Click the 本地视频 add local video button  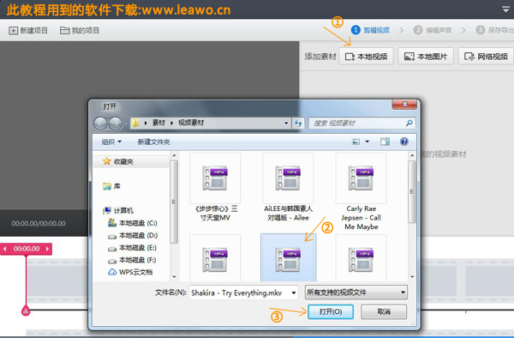pyautogui.click(x=366, y=57)
